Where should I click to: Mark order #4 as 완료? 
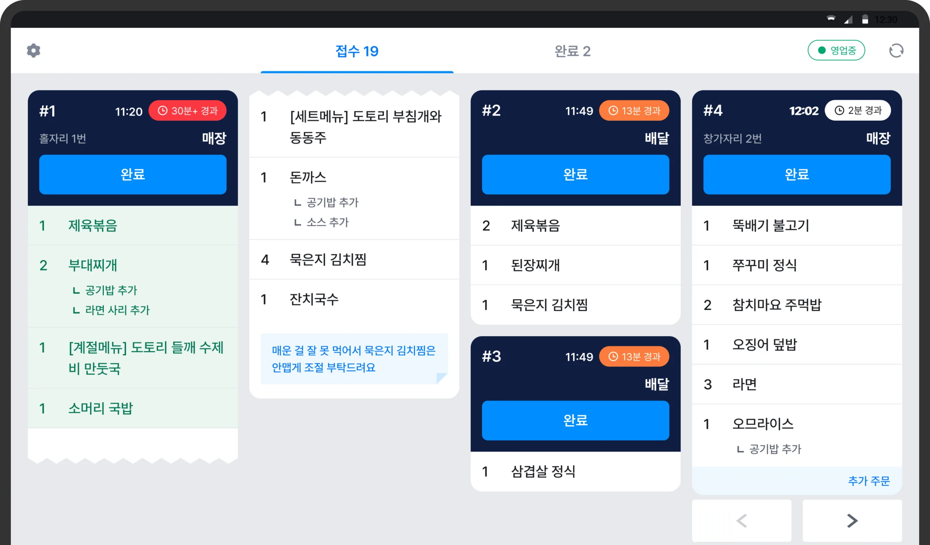coord(796,174)
